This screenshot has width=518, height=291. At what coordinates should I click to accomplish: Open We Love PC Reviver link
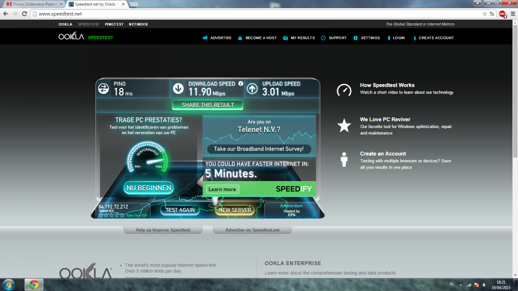(385, 119)
